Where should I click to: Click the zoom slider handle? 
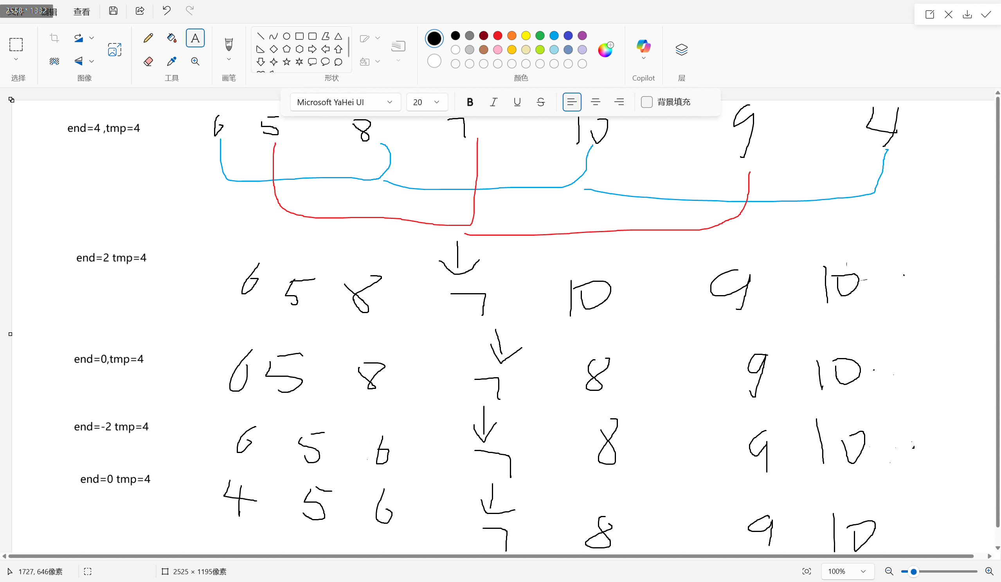tap(914, 571)
